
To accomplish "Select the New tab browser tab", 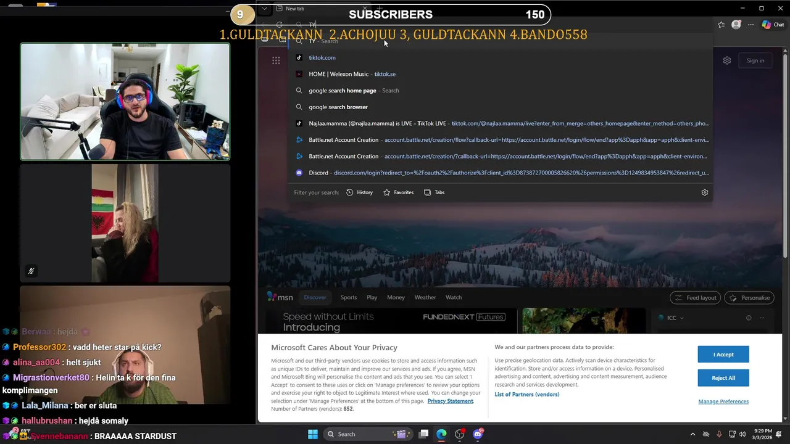I will tap(321, 9).
